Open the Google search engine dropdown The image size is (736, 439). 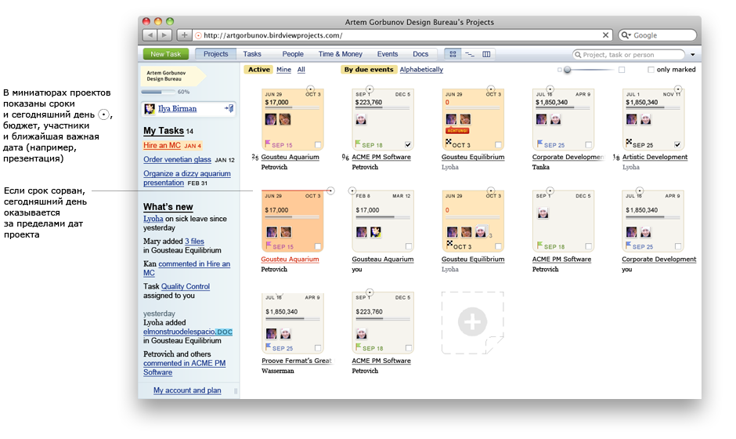(x=626, y=35)
